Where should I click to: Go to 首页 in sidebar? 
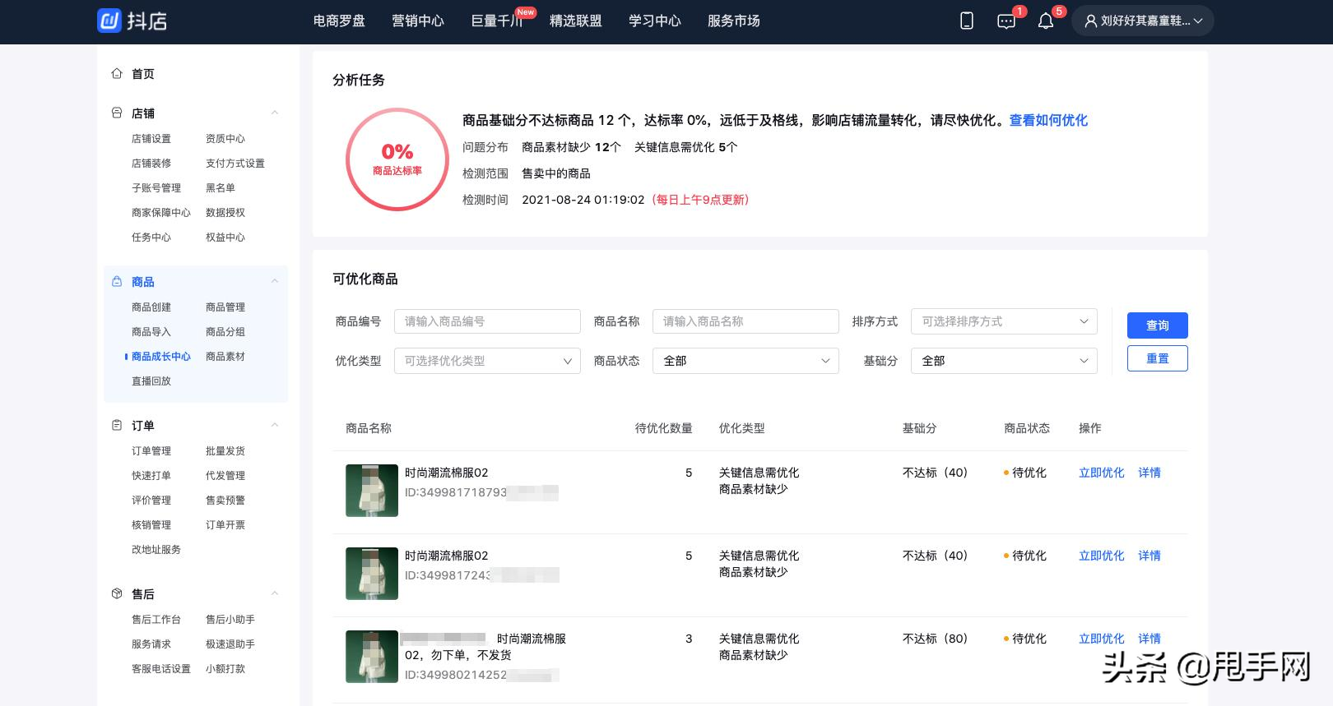pyautogui.click(x=143, y=74)
